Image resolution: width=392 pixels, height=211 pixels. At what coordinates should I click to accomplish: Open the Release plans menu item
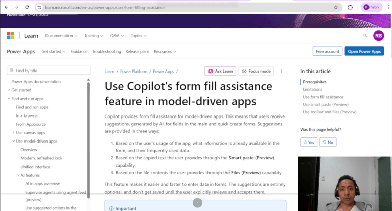137,51
